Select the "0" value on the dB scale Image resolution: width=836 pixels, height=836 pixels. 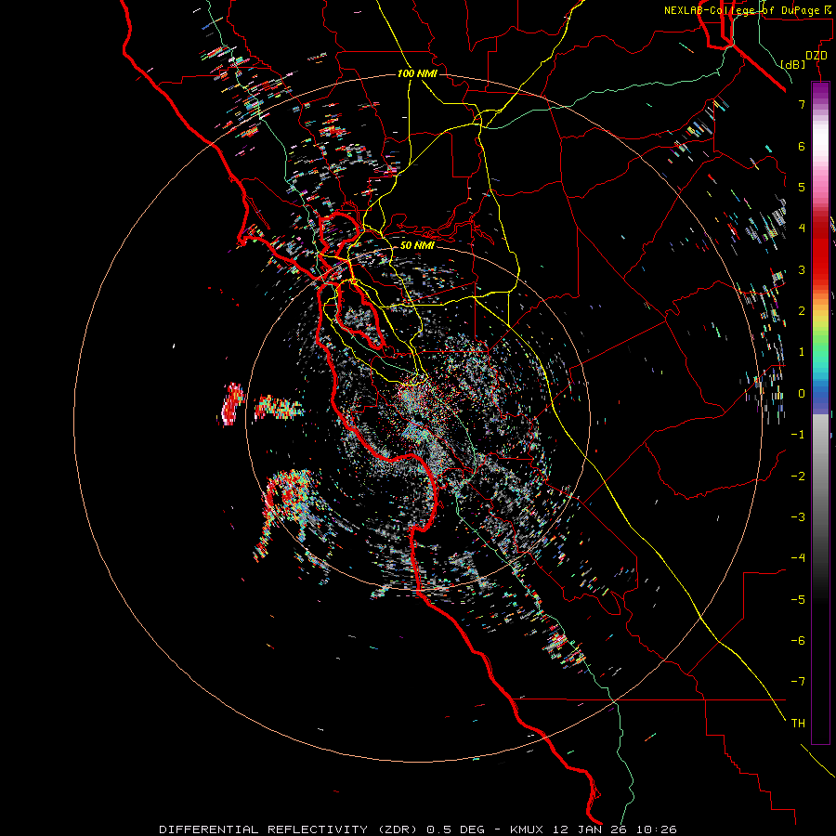(802, 394)
